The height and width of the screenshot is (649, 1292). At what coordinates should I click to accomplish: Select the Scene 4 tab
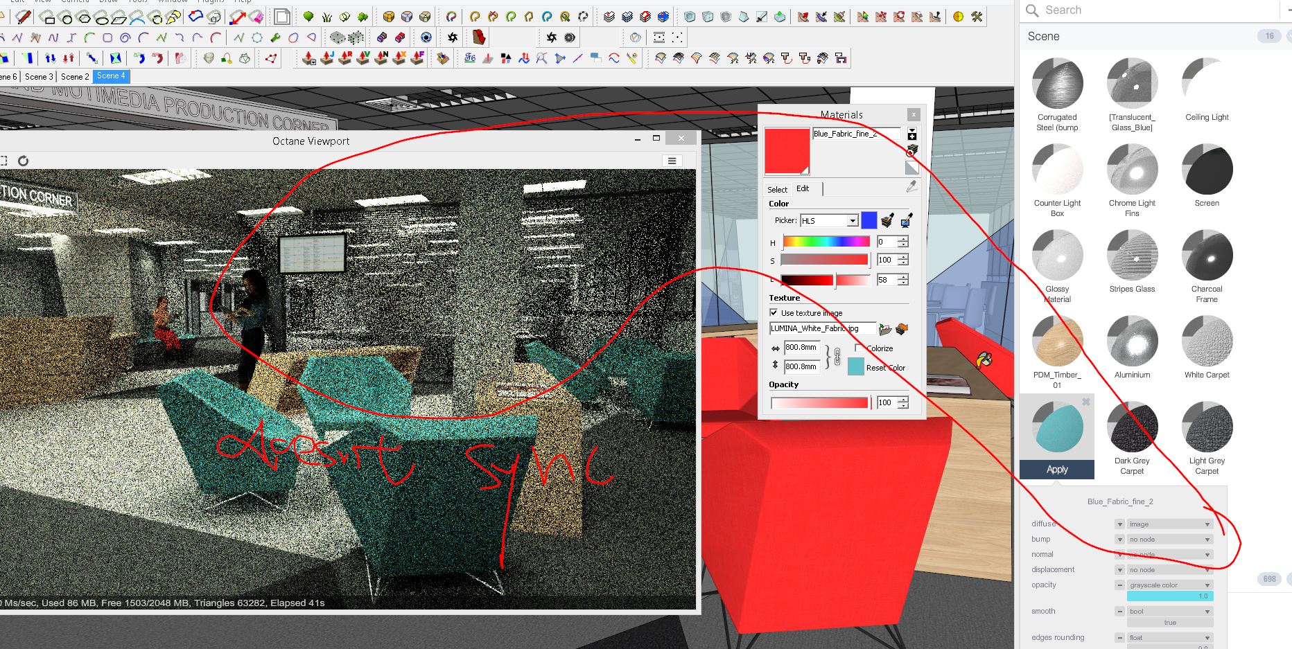(x=111, y=76)
